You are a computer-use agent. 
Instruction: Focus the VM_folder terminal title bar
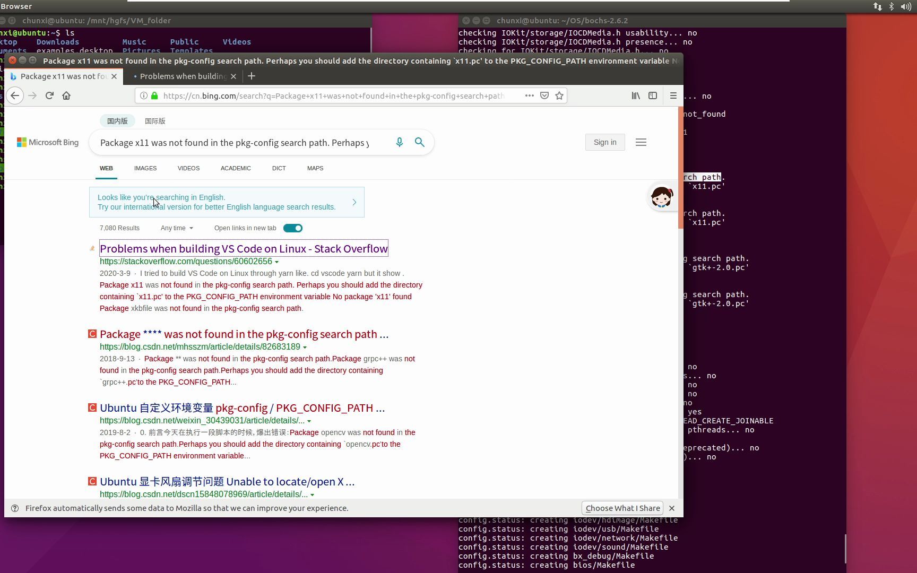pyautogui.click(x=186, y=21)
